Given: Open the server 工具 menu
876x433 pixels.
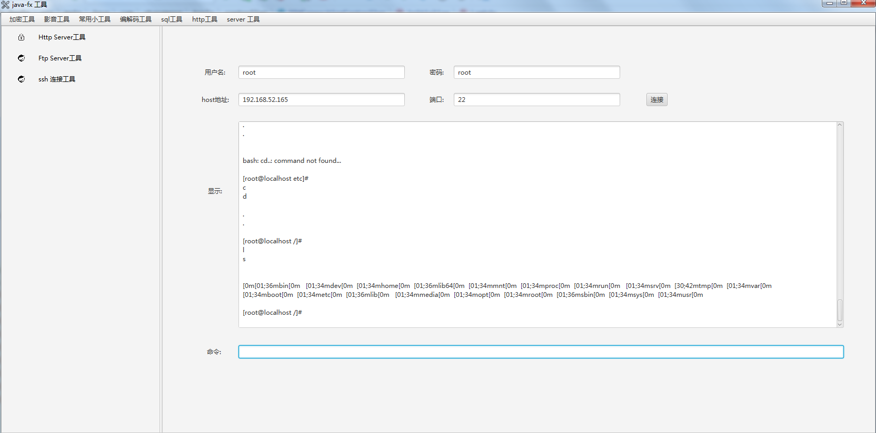Looking at the screenshot, I should click(243, 19).
